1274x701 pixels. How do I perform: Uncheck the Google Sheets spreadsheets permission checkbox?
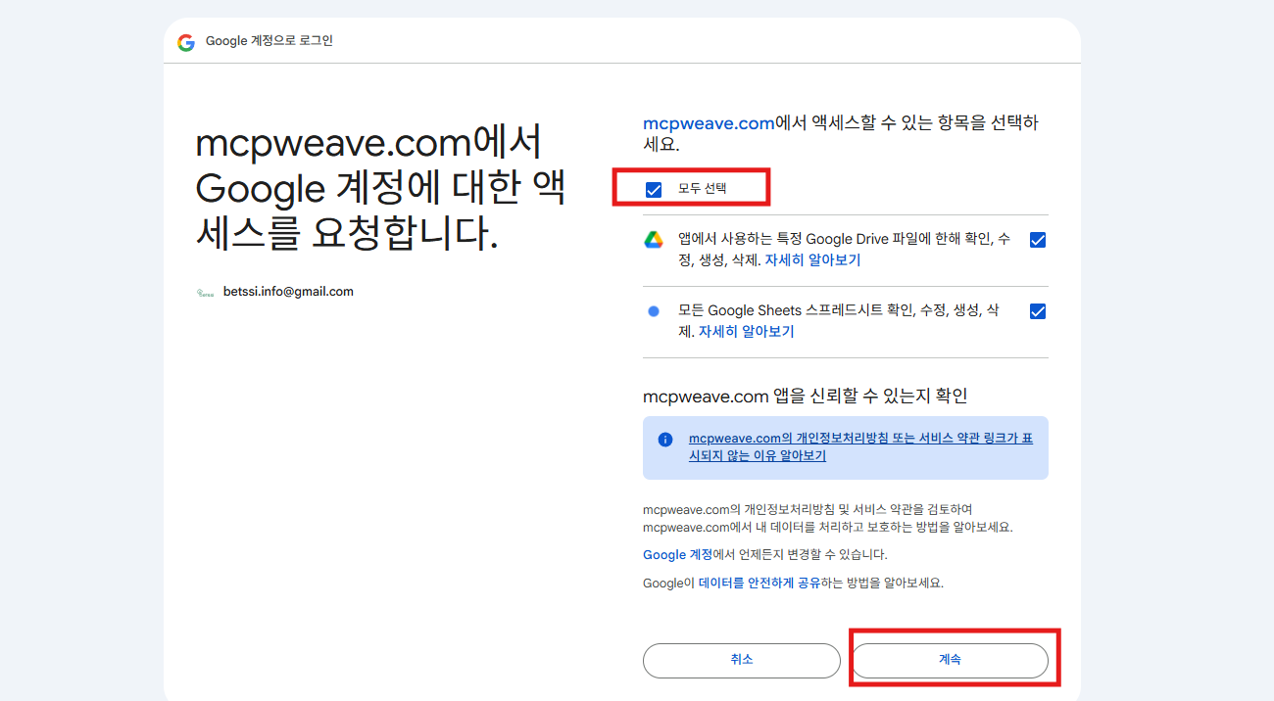pyautogui.click(x=1038, y=311)
